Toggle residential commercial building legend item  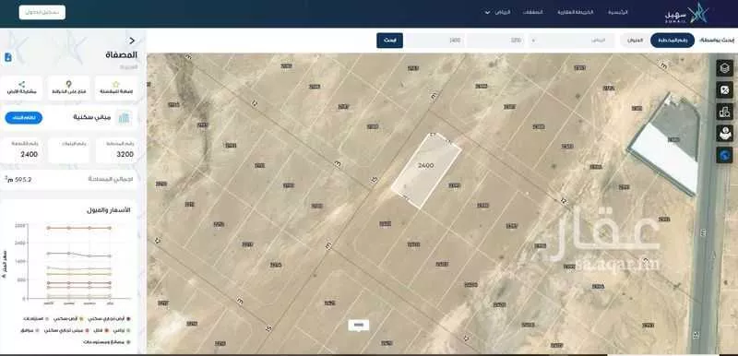(66, 330)
